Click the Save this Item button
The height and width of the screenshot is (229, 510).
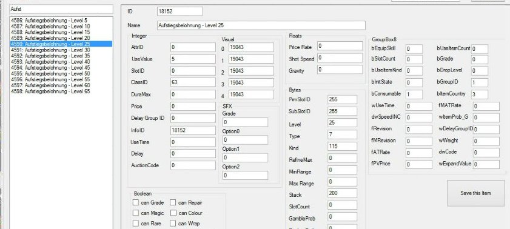click(475, 193)
